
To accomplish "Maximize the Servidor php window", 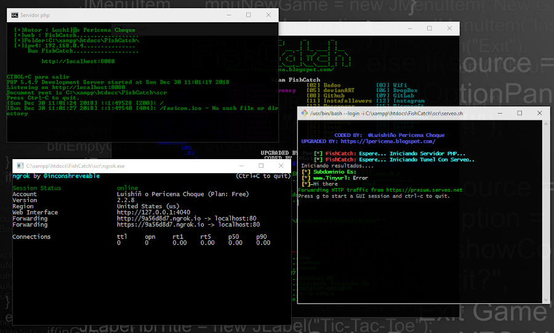I will [249, 15].
